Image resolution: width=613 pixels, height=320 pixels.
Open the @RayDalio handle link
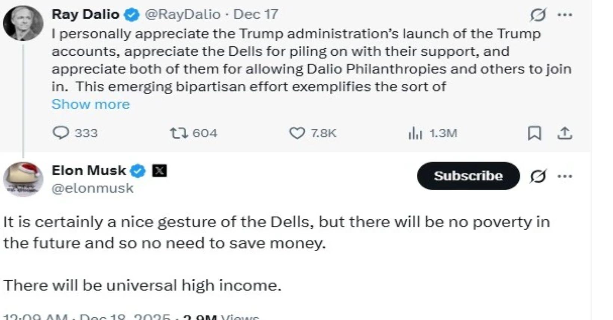182,14
